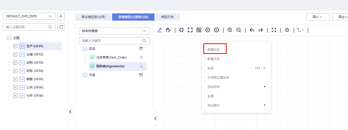
Task: Collapse the left subject panel arrow
Action: point(70,112)
